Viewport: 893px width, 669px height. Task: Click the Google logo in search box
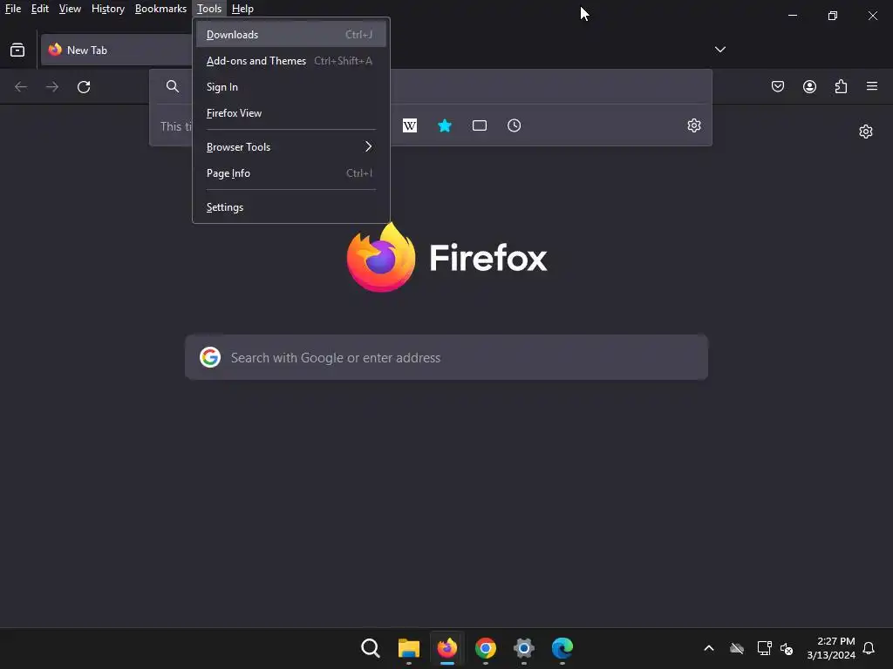click(210, 357)
